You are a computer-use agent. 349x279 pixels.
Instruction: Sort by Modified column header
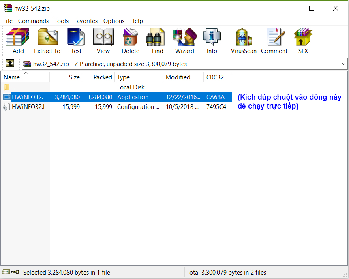[183, 77]
